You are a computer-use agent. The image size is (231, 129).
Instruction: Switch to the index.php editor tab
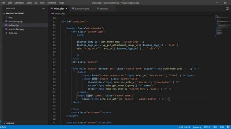[x=58, y=9]
